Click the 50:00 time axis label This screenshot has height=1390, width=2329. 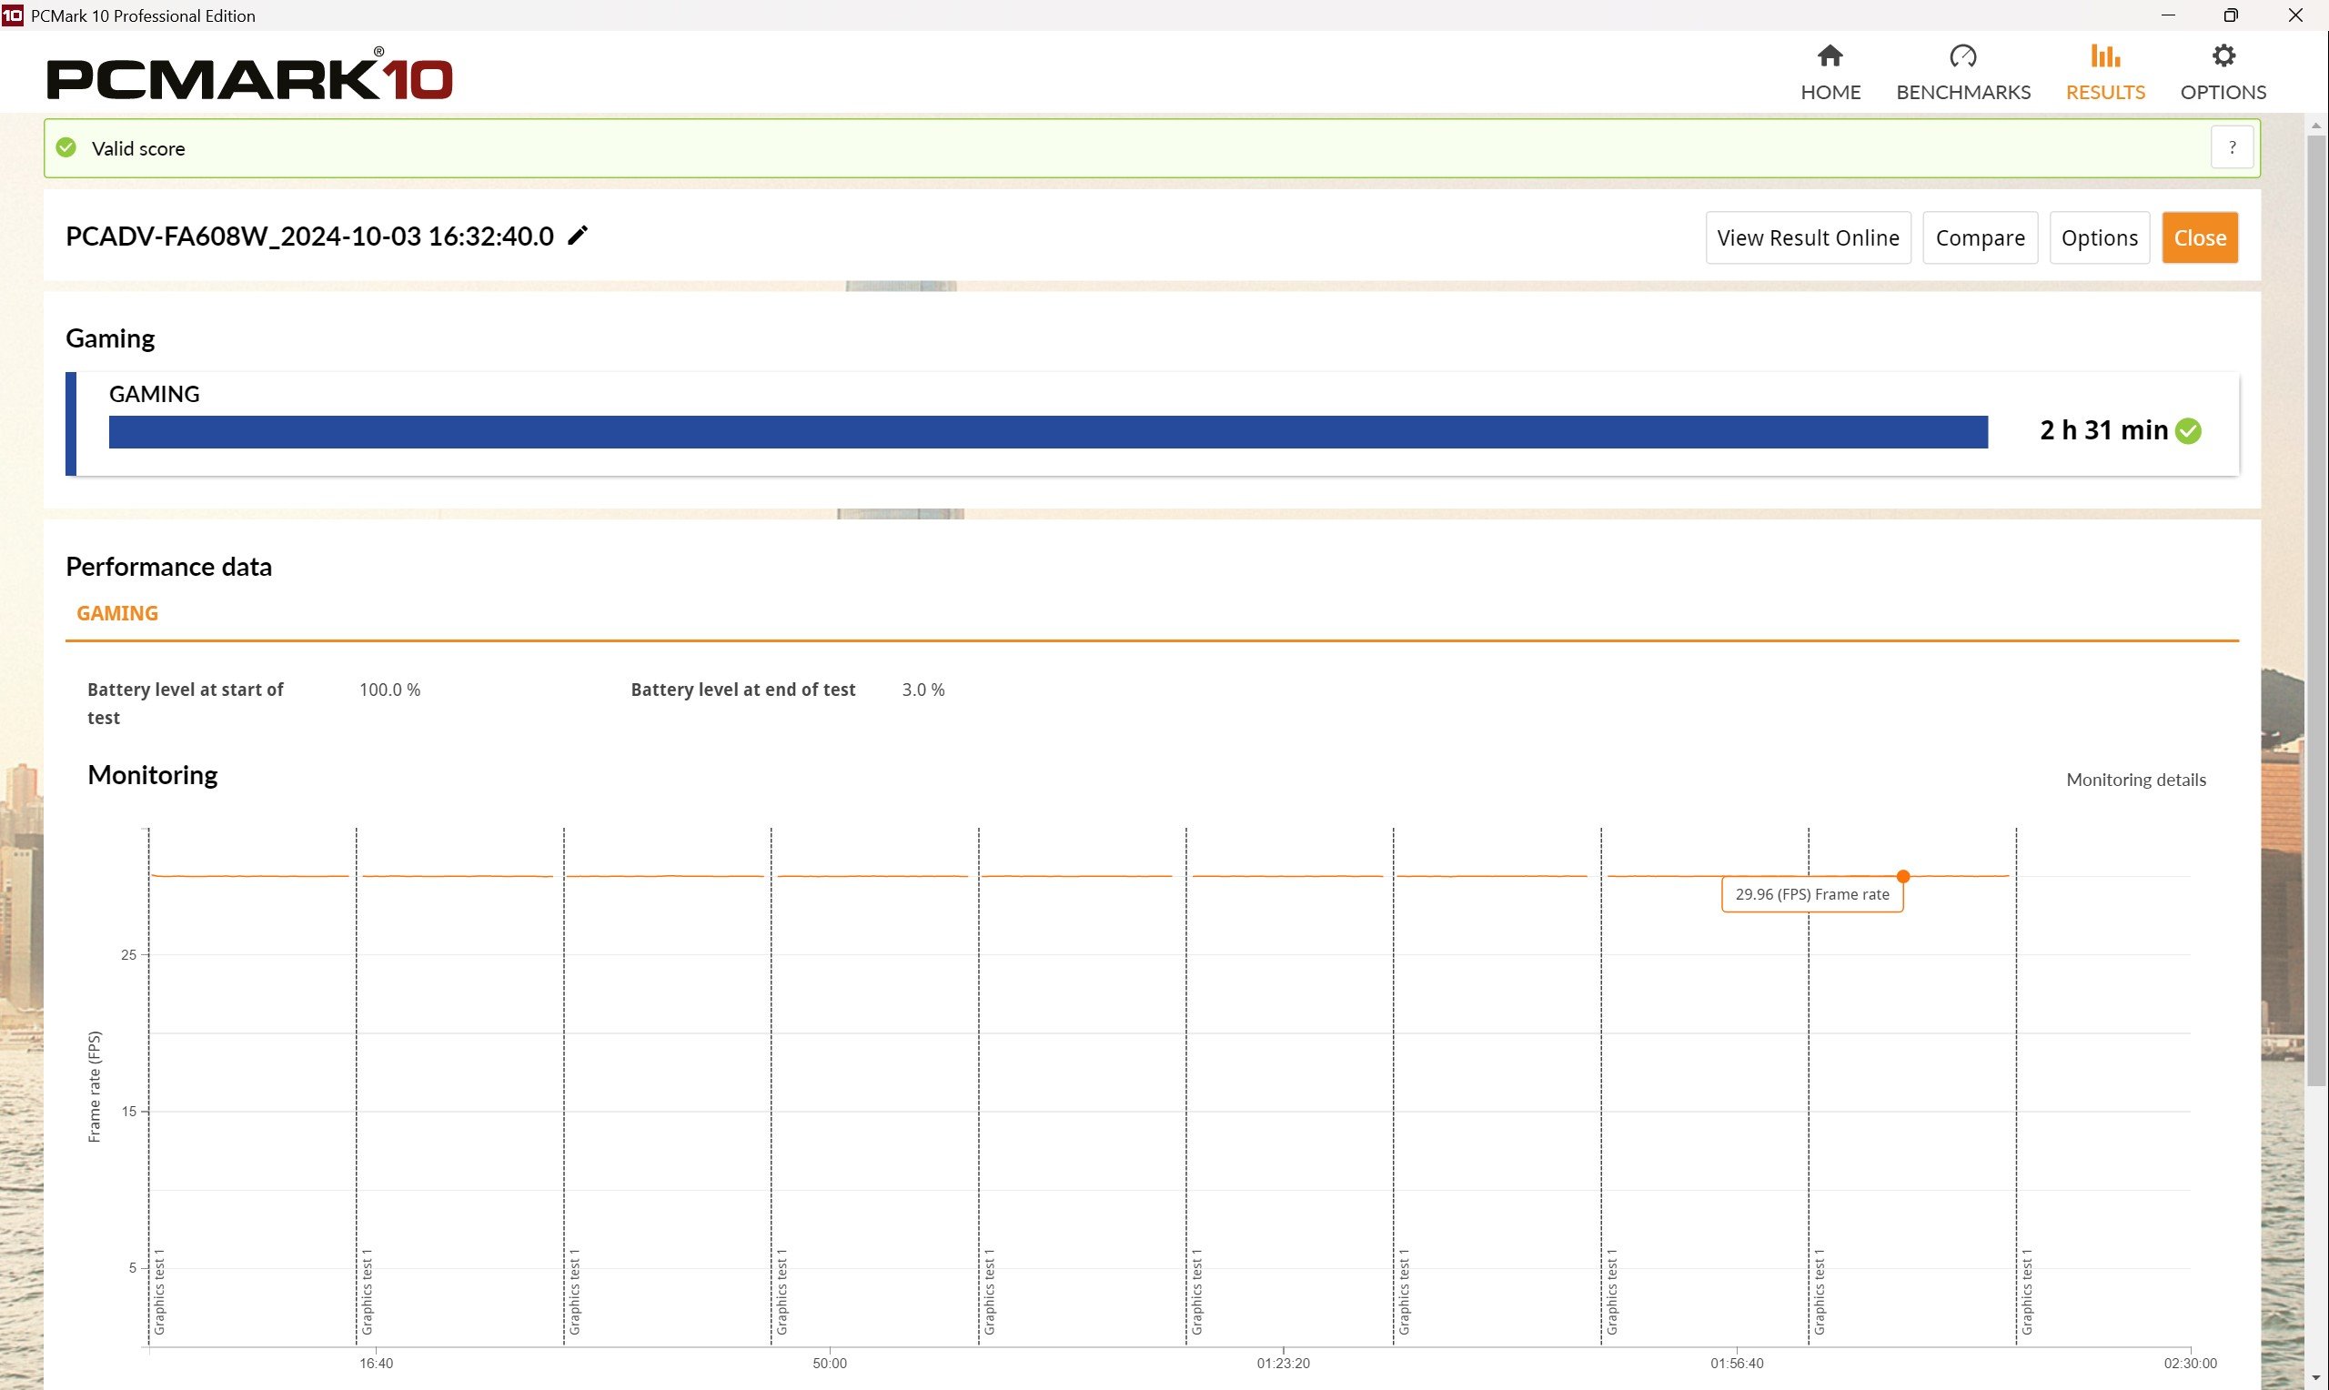[x=830, y=1363]
